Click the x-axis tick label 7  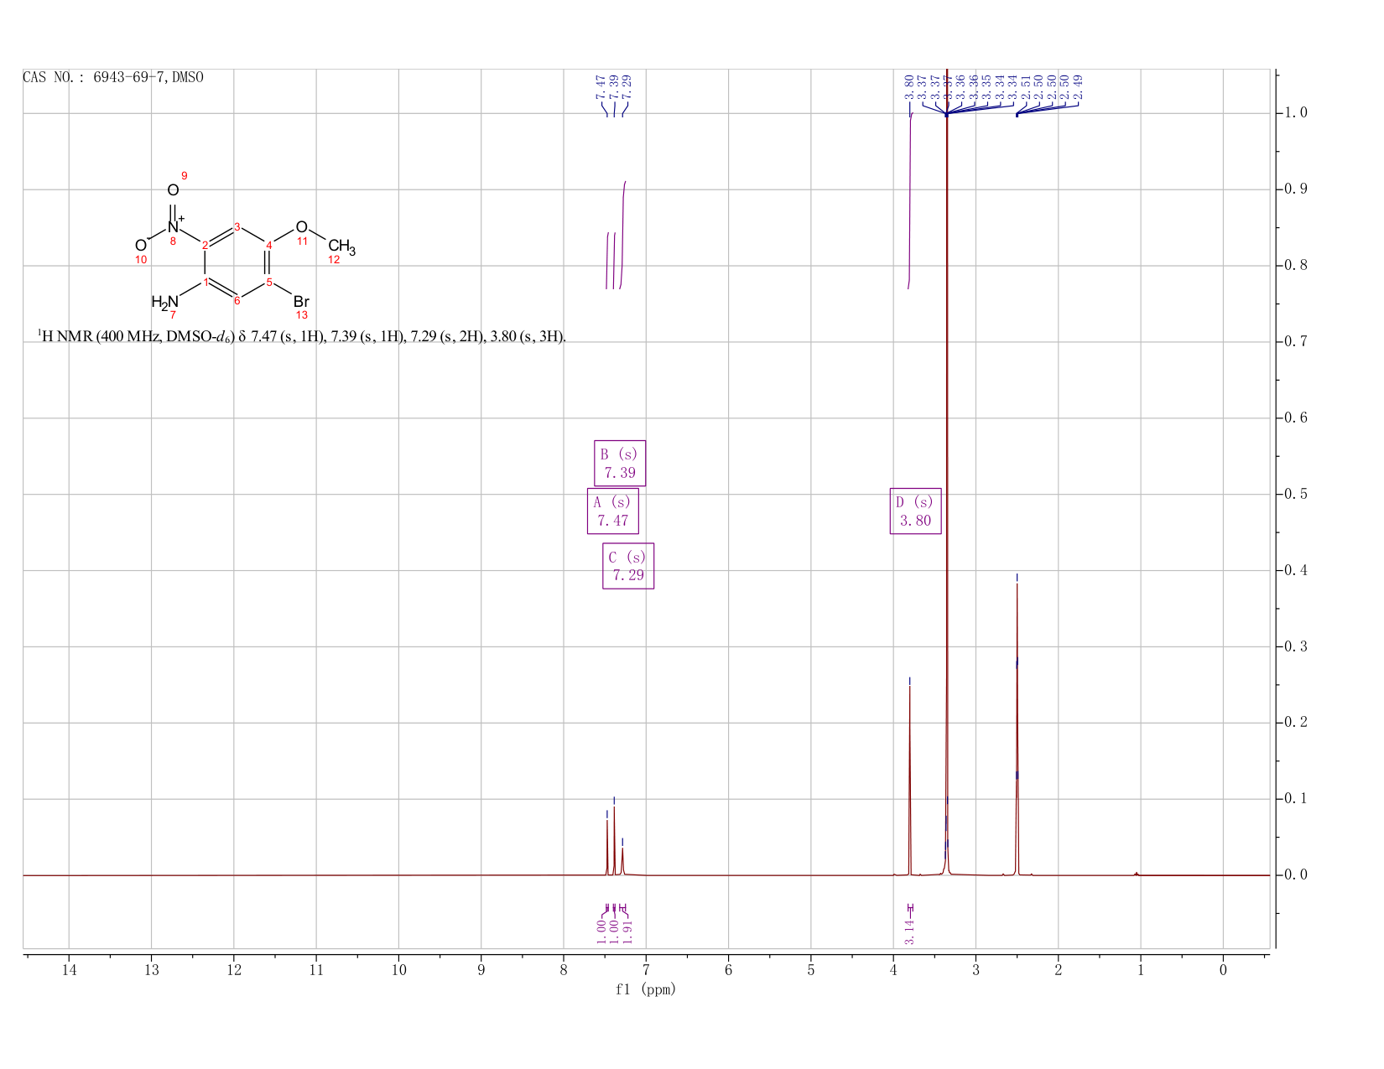point(646,970)
